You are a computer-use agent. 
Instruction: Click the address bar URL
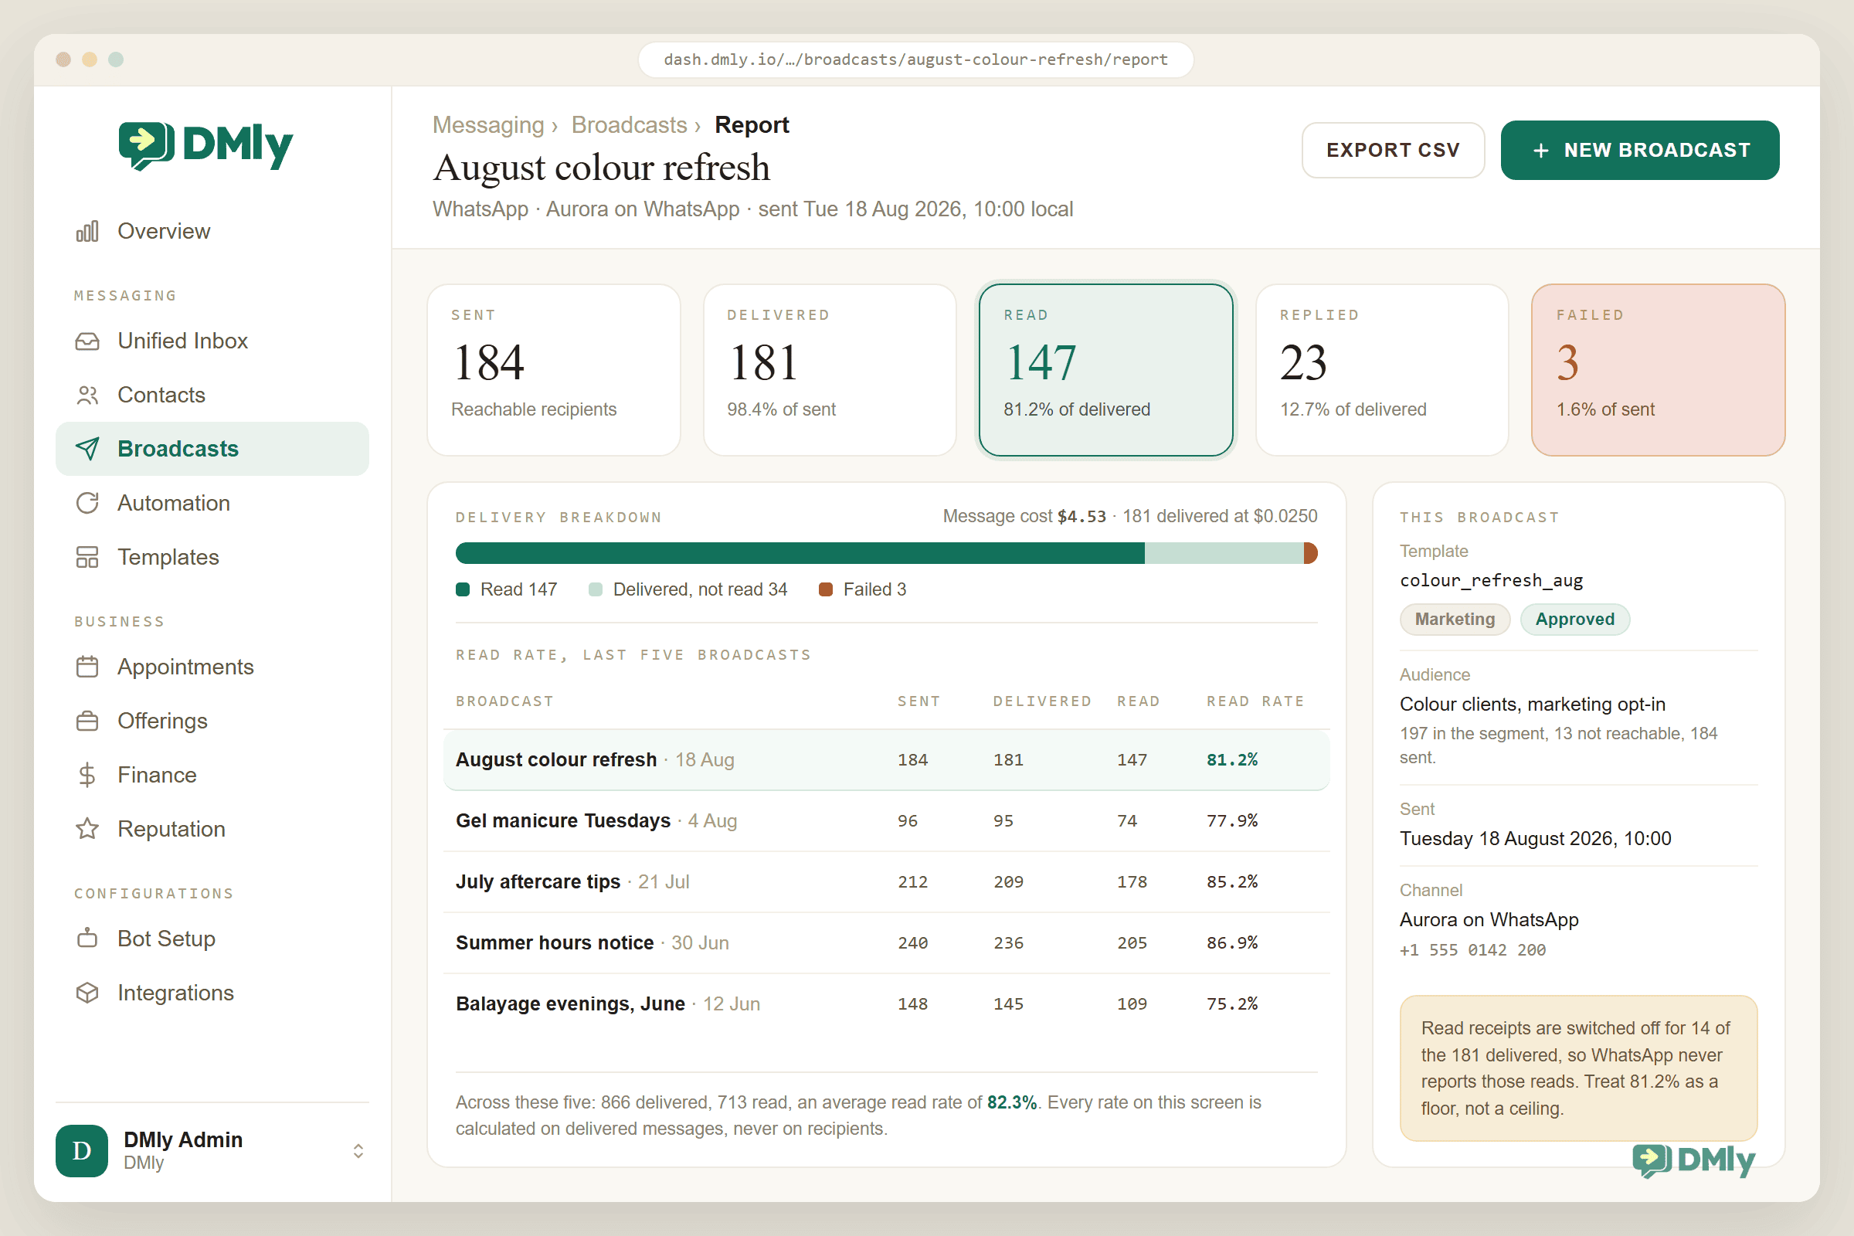pyautogui.click(x=915, y=60)
